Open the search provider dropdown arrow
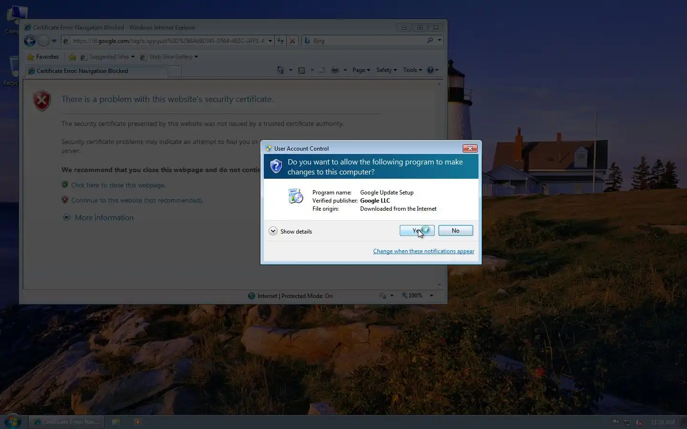The image size is (687, 429). 439,41
